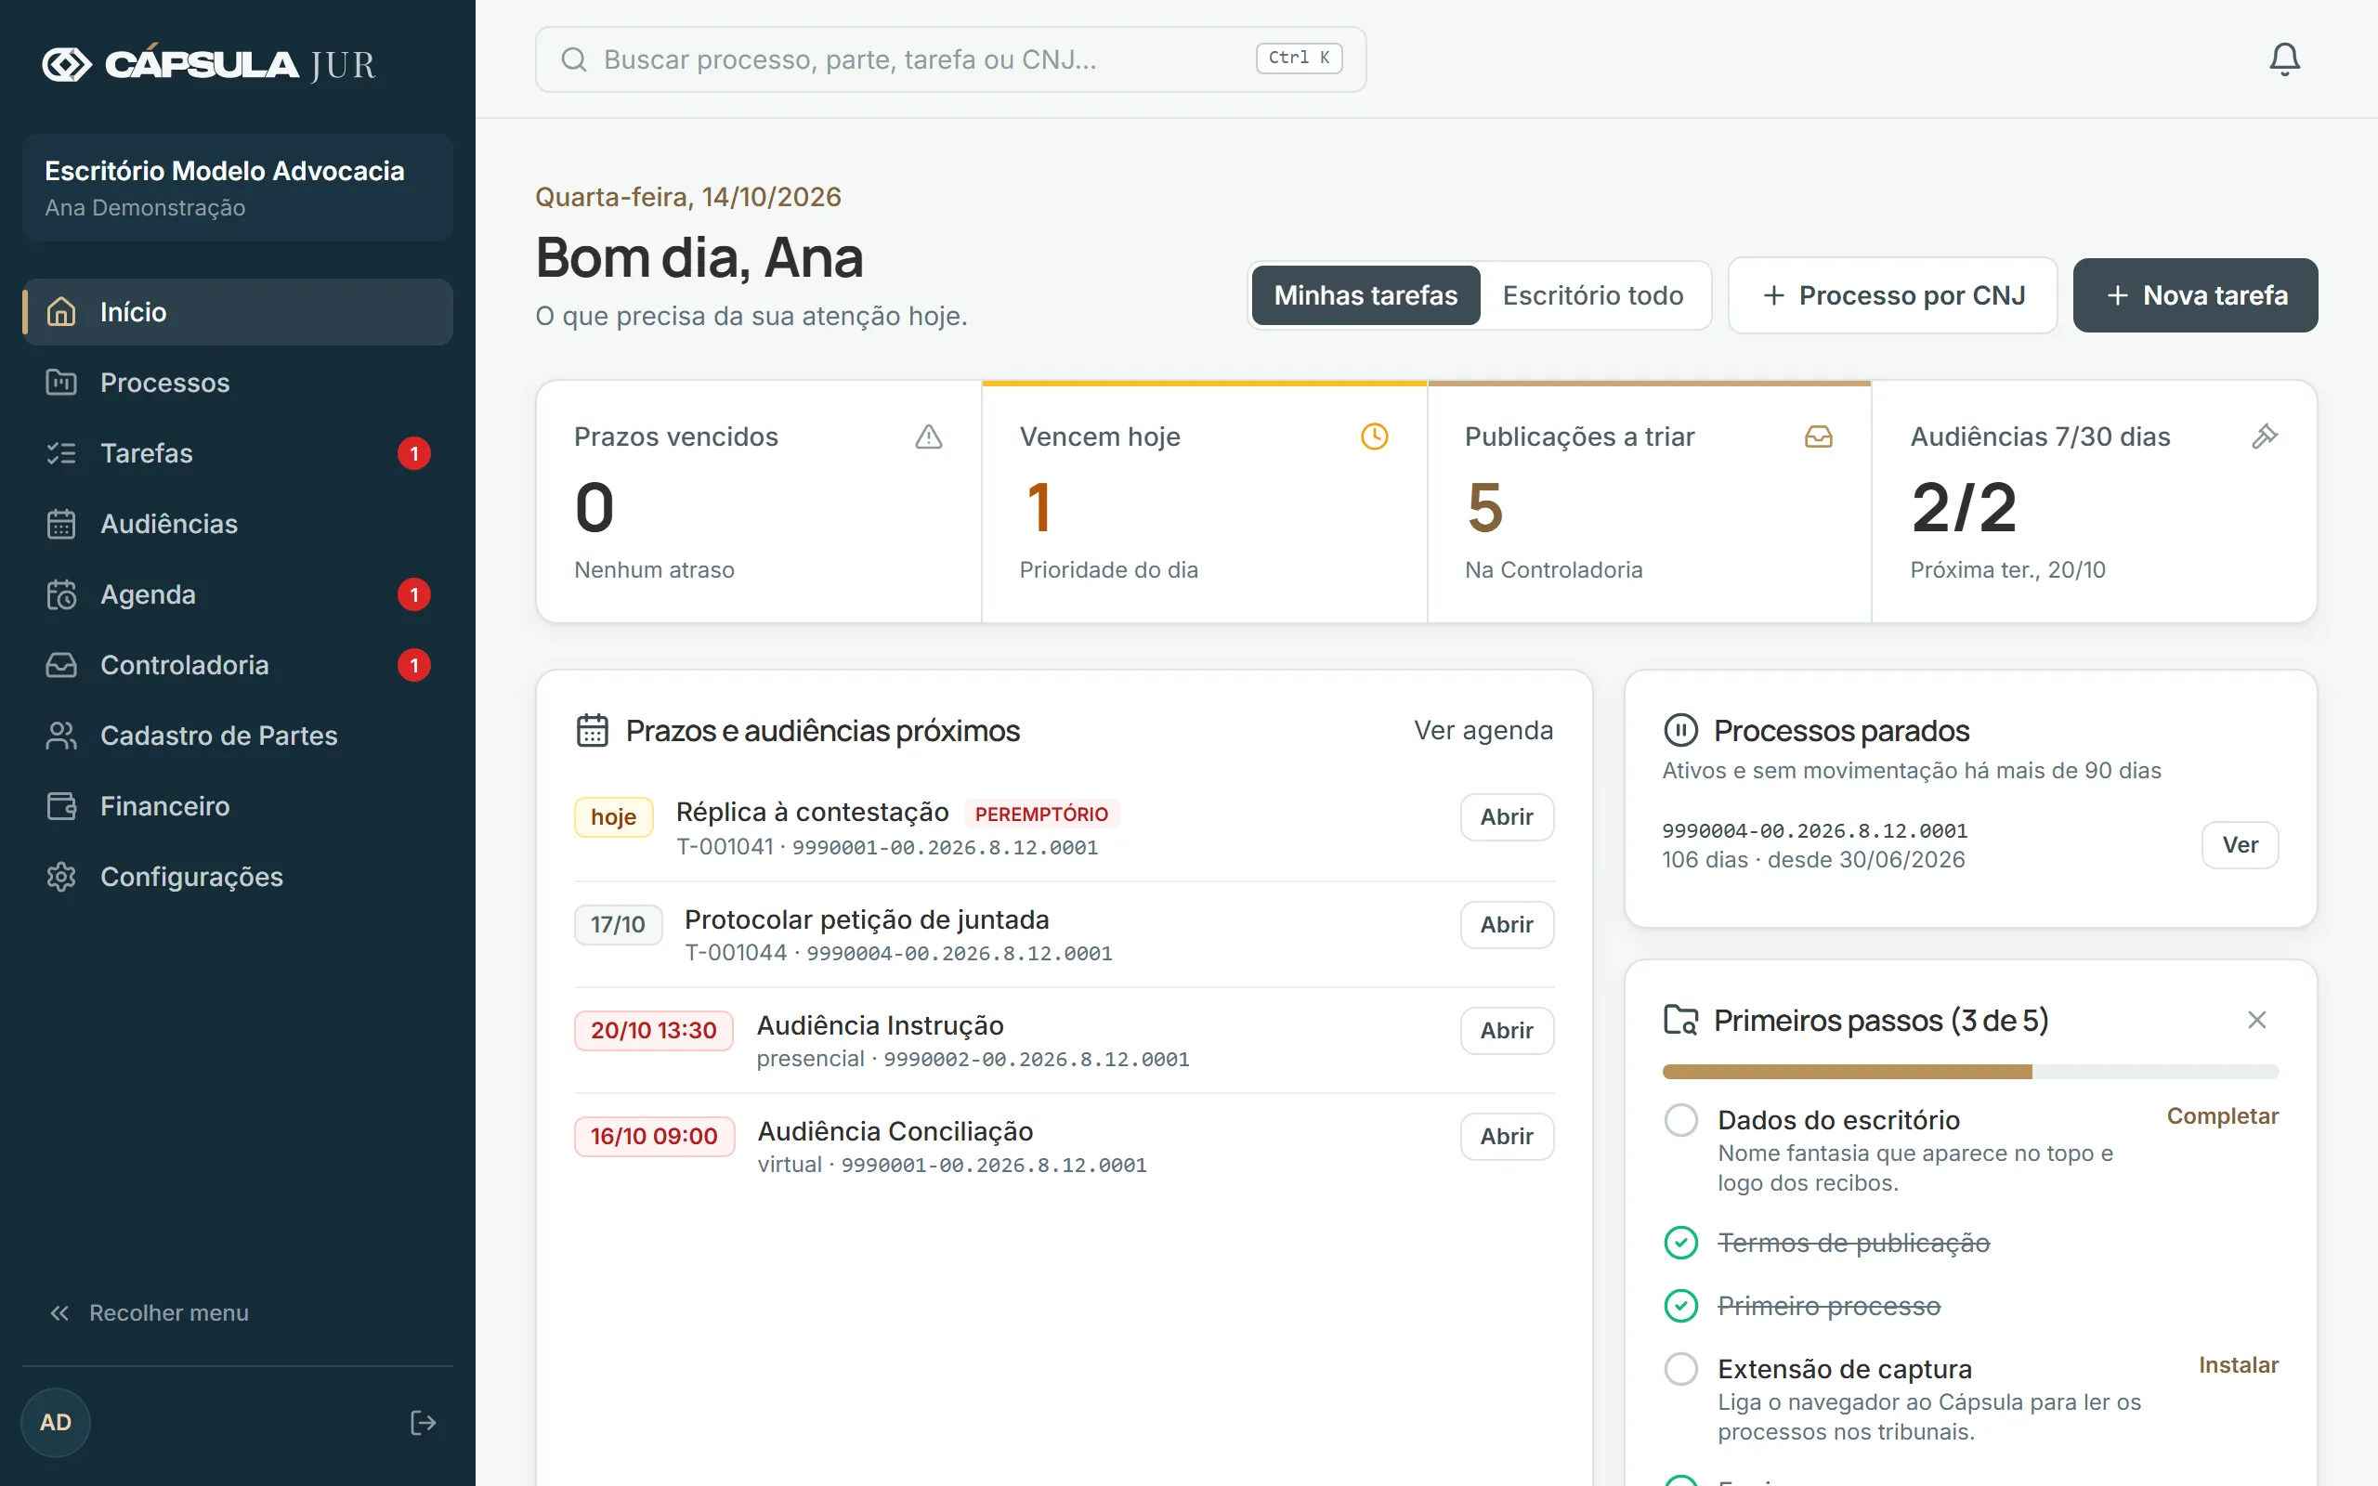Viewport: 2378px width, 1486px height.
Task: Open the Escritório Modelo Advocacia office selector
Action: click(x=237, y=188)
